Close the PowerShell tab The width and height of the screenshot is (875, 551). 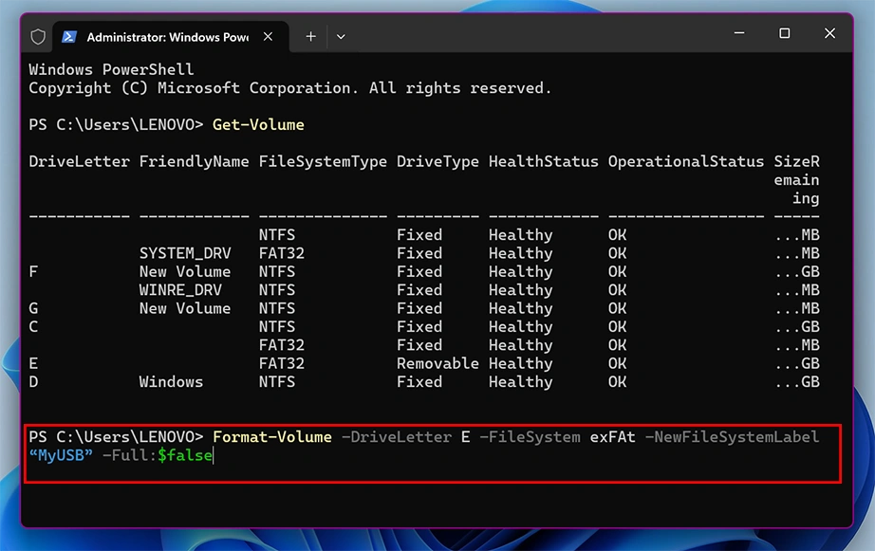268,37
